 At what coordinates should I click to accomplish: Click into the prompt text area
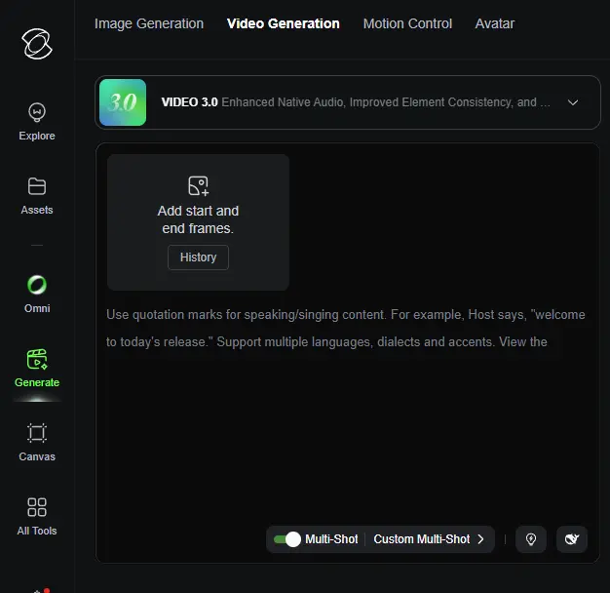[x=348, y=409]
